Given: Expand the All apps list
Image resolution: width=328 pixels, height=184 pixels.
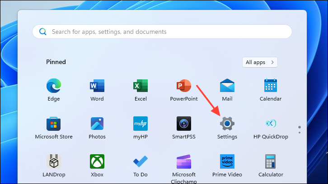Looking at the screenshot, I should 260,62.
